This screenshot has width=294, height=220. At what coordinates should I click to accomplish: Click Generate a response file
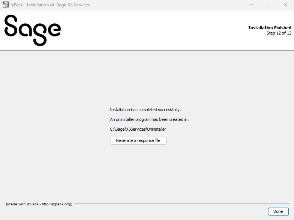(138, 140)
